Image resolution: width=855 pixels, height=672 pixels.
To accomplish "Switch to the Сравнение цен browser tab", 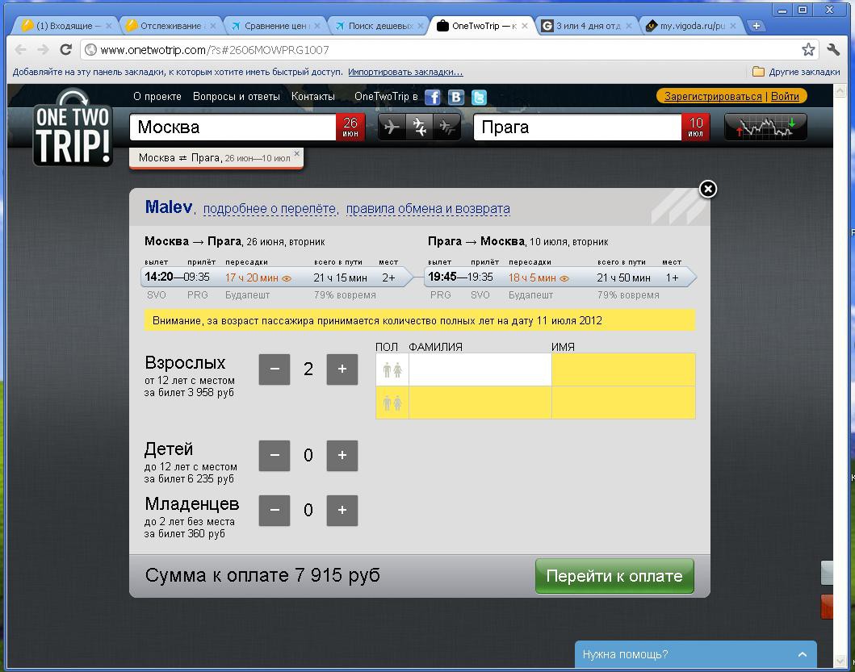I will (275, 26).
